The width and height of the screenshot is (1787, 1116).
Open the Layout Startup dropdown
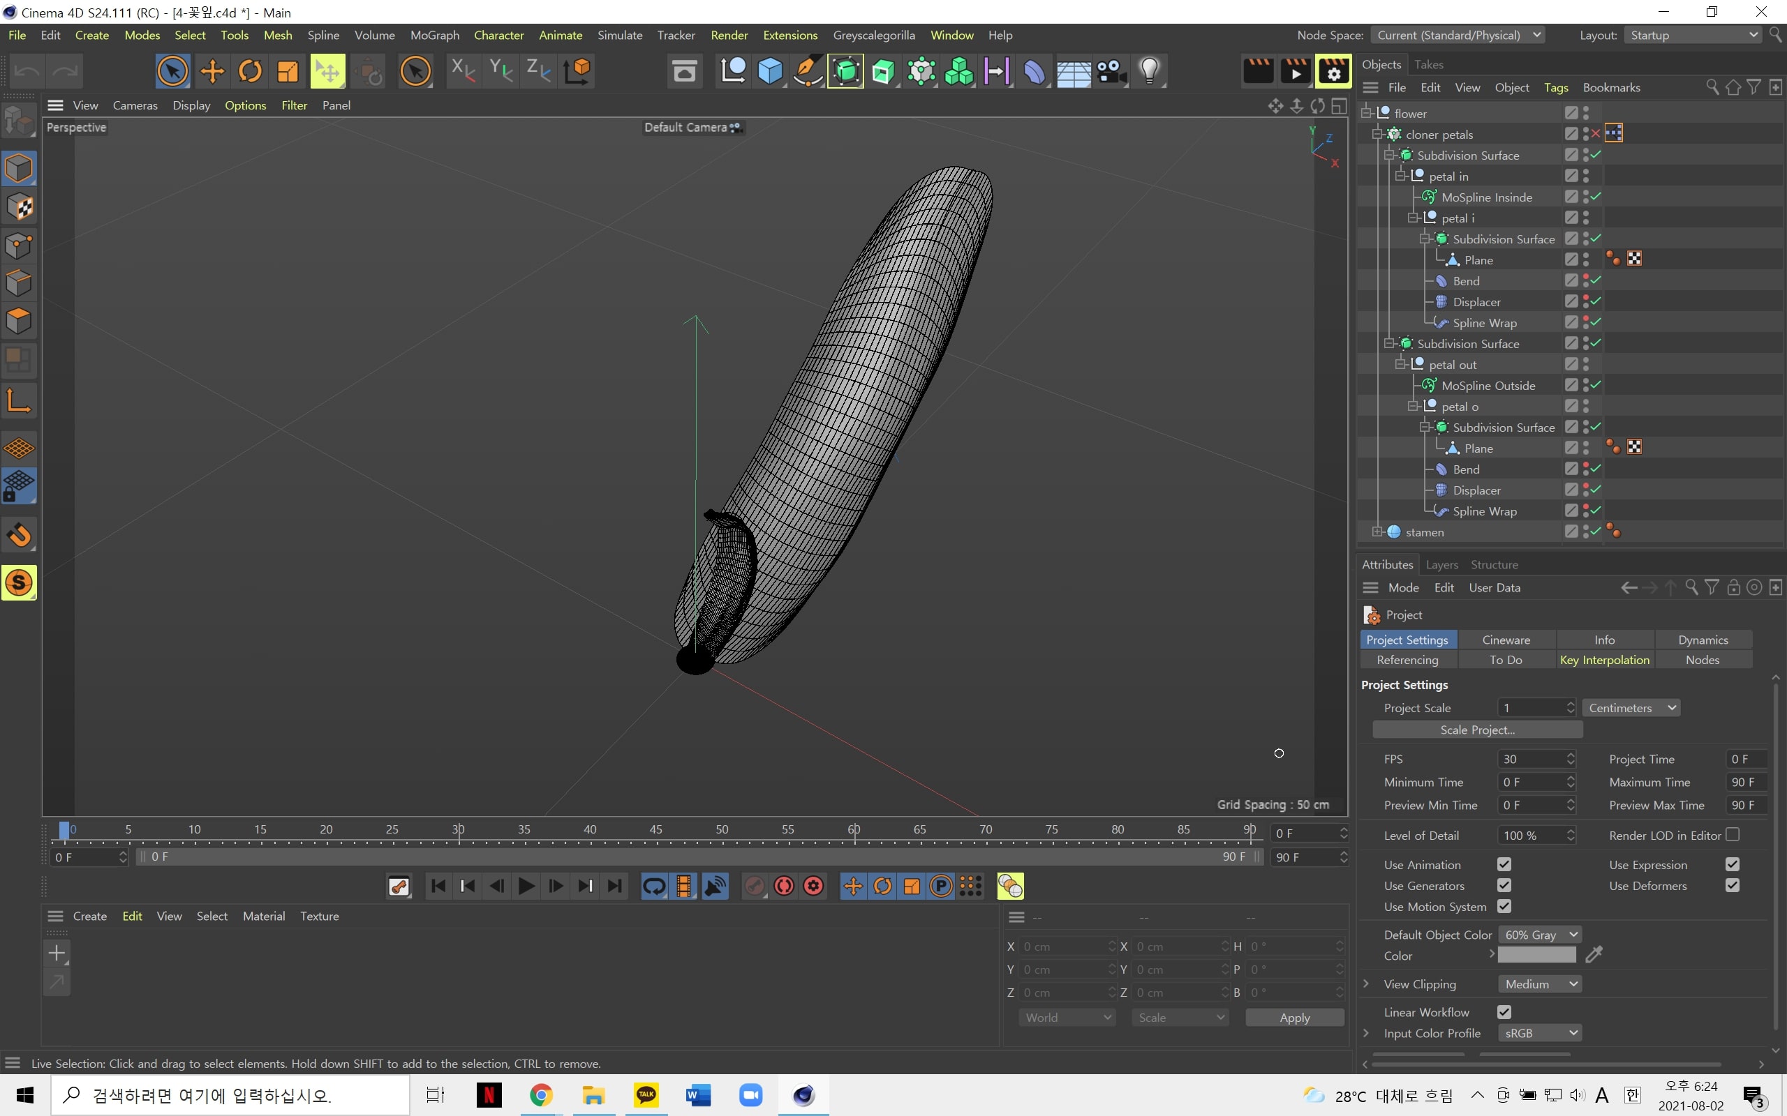click(x=1693, y=36)
